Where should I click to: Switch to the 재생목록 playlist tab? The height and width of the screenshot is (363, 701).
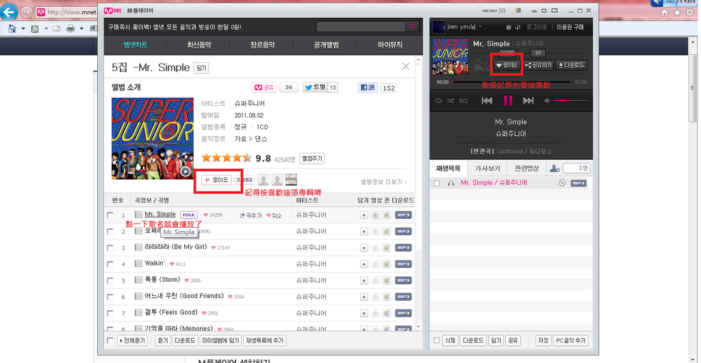[448, 168]
